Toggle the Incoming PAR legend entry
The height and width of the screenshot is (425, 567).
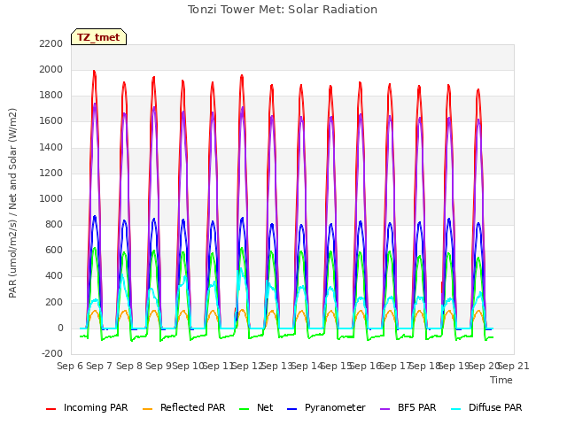tap(87, 407)
